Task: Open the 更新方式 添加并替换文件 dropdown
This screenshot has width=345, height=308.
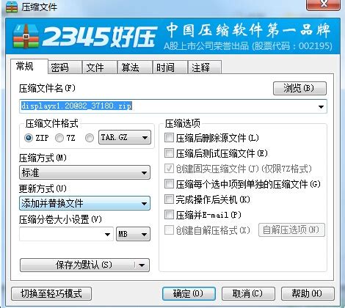Action: click(84, 203)
